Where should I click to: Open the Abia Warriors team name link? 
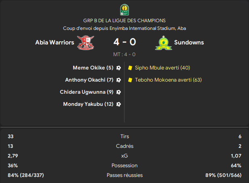point(55,42)
